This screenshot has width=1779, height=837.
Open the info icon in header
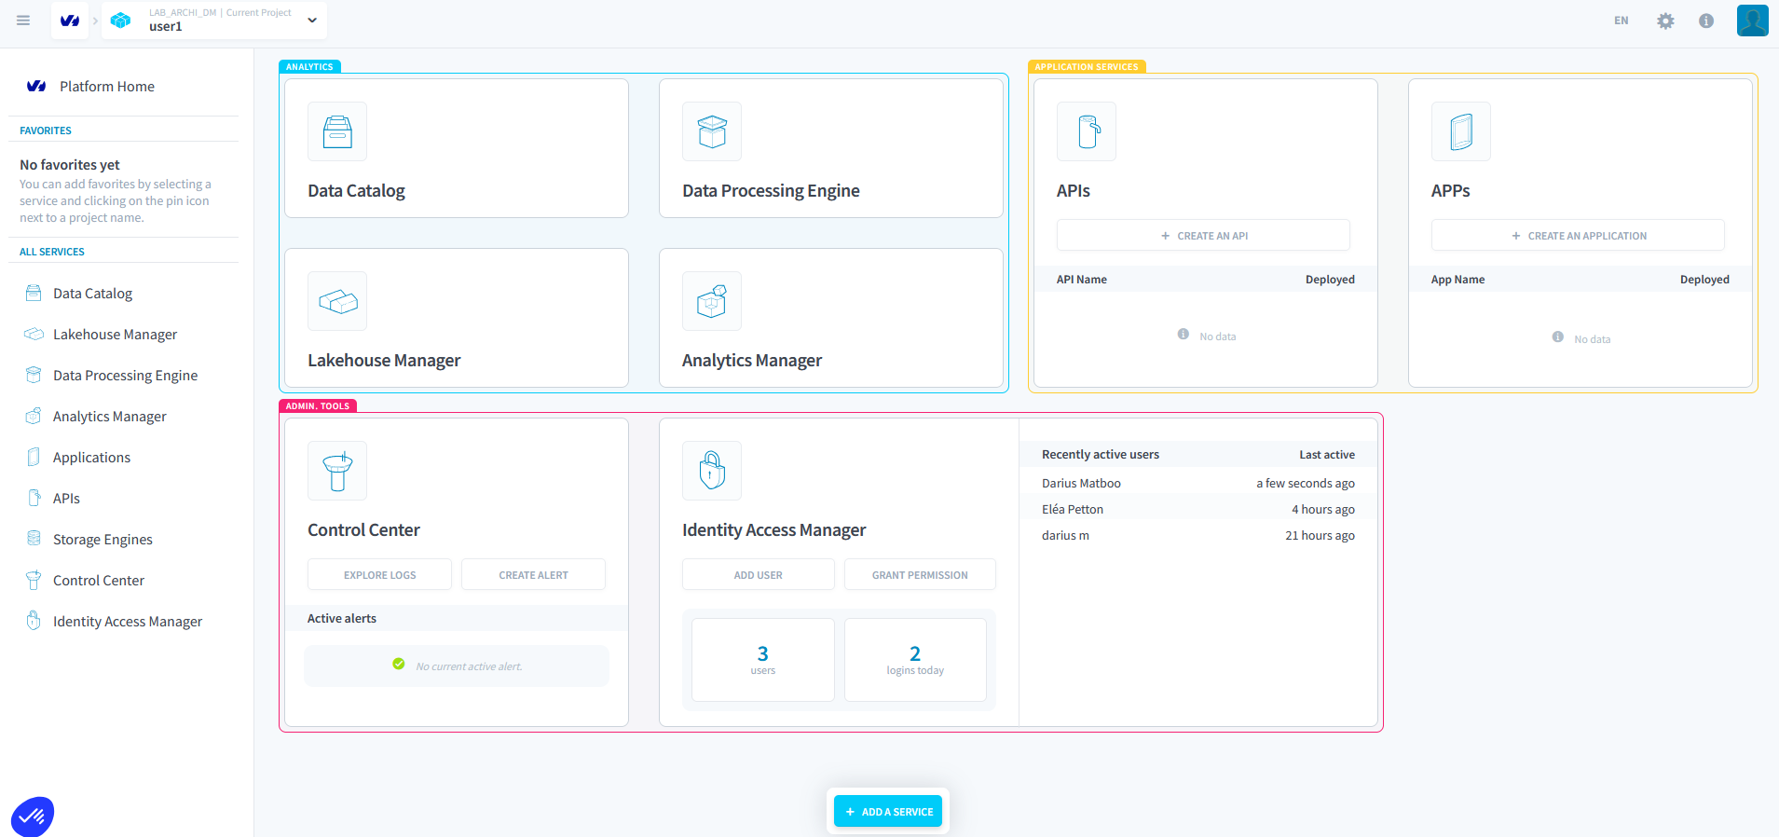(1706, 21)
